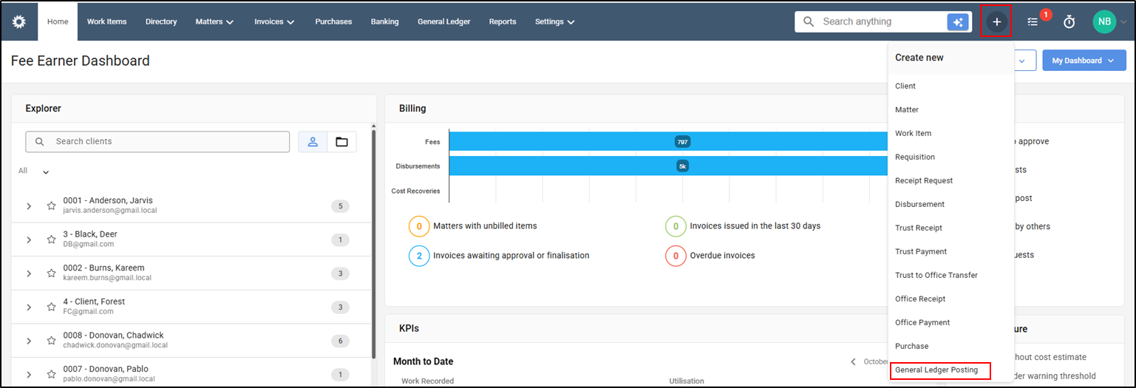The image size is (1136, 388).
Task: Click the AI sparkle search button
Action: (958, 22)
